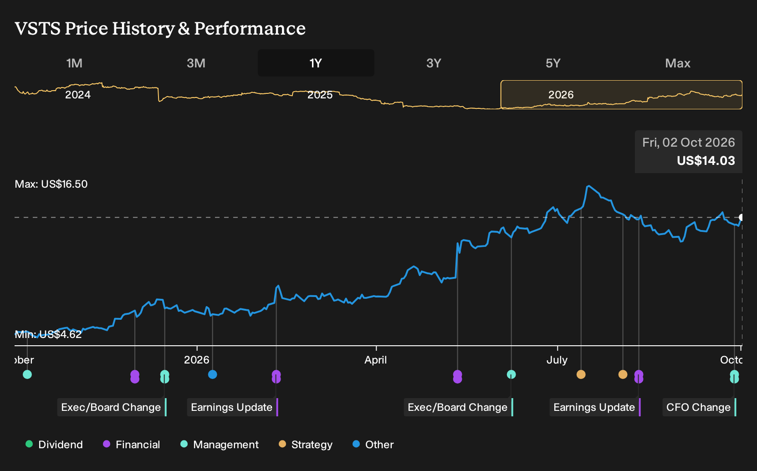
Task: Open the CFO Change event label
Action: pyautogui.click(x=699, y=407)
